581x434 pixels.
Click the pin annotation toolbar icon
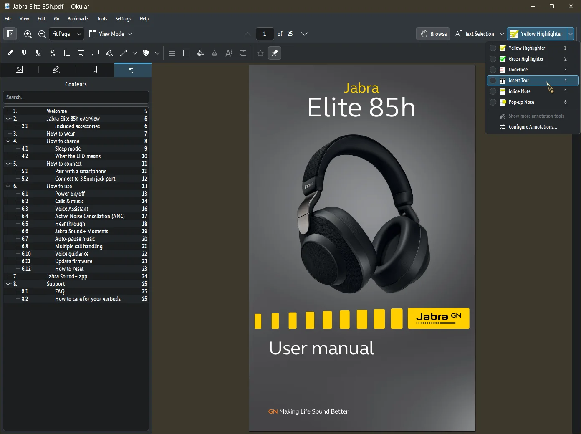tap(275, 53)
